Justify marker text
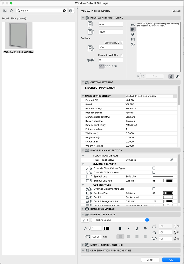This screenshot has height=264, width=184. click(145, 237)
